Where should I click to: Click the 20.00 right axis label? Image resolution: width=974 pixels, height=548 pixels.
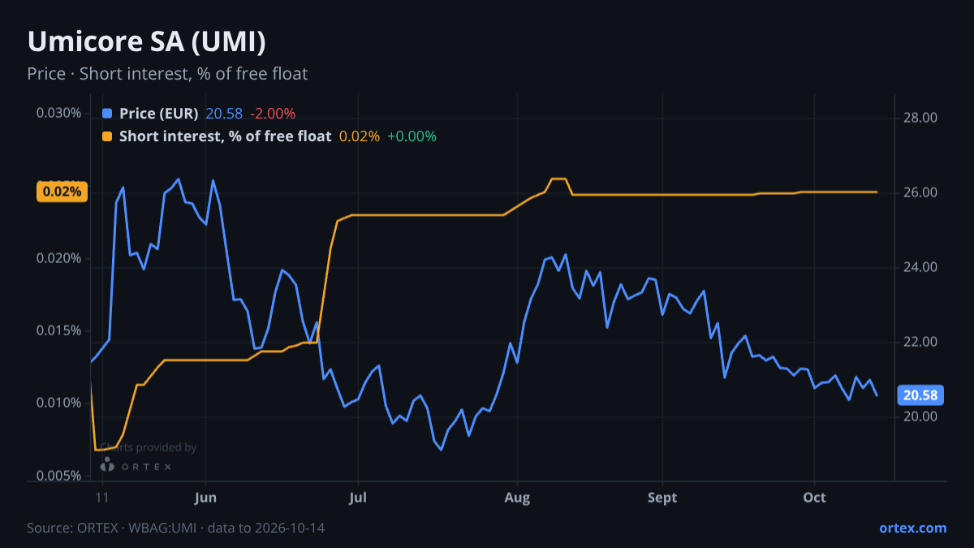pos(920,416)
